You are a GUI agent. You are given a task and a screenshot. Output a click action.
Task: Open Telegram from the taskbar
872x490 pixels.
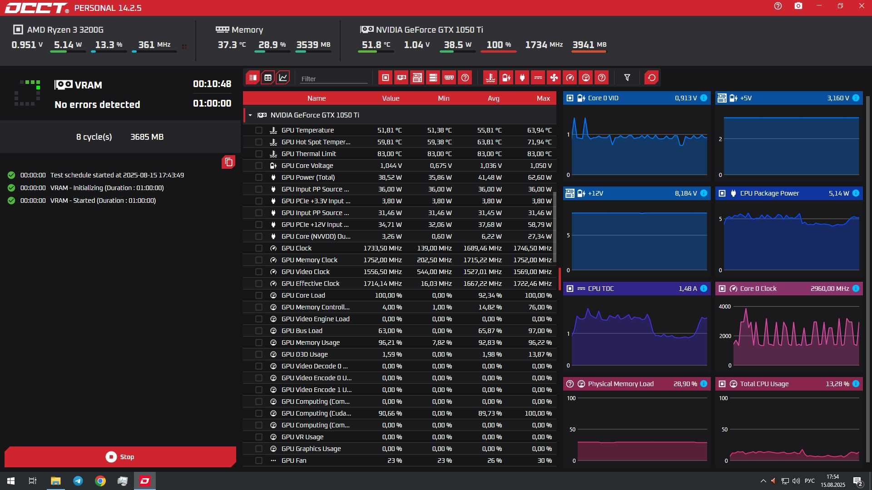pyautogui.click(x=78, y=481)
